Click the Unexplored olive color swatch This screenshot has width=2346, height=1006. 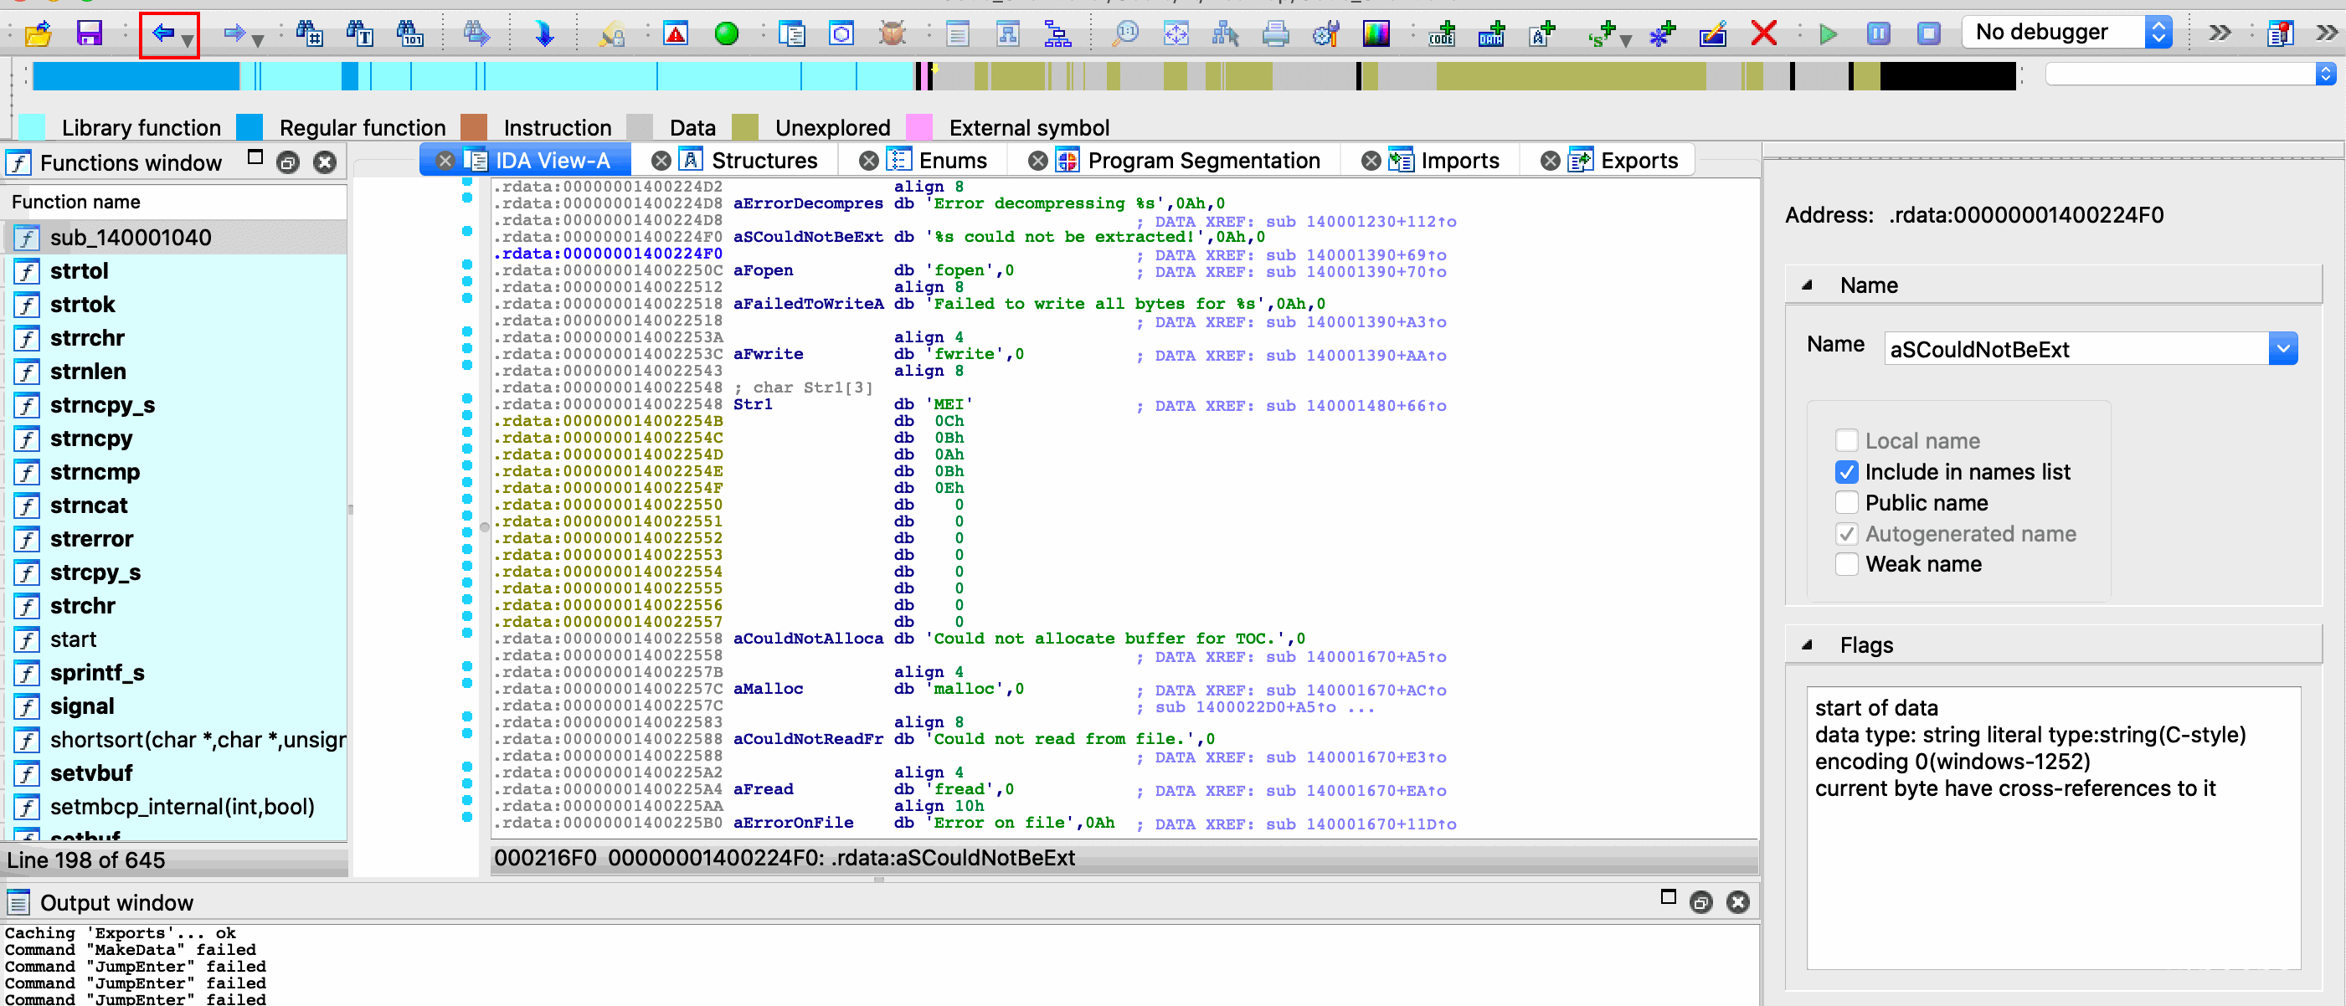click(x=744, y=127)
